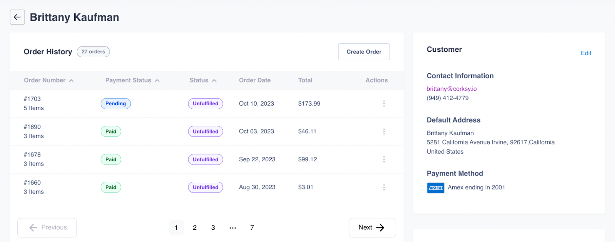This screenshot has height=242, width=615.
Task: Edit the customer details
Action: (x=586, y=53)
